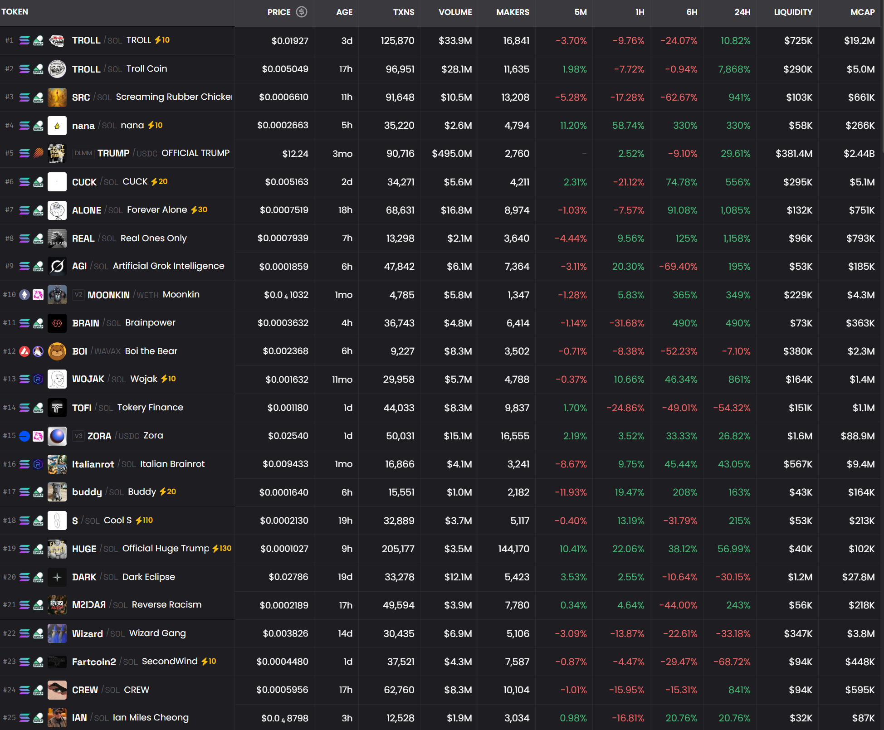Click the Raydium icon on WOJAK row
The height and width of the screenshot is (730, 884).
39,379
